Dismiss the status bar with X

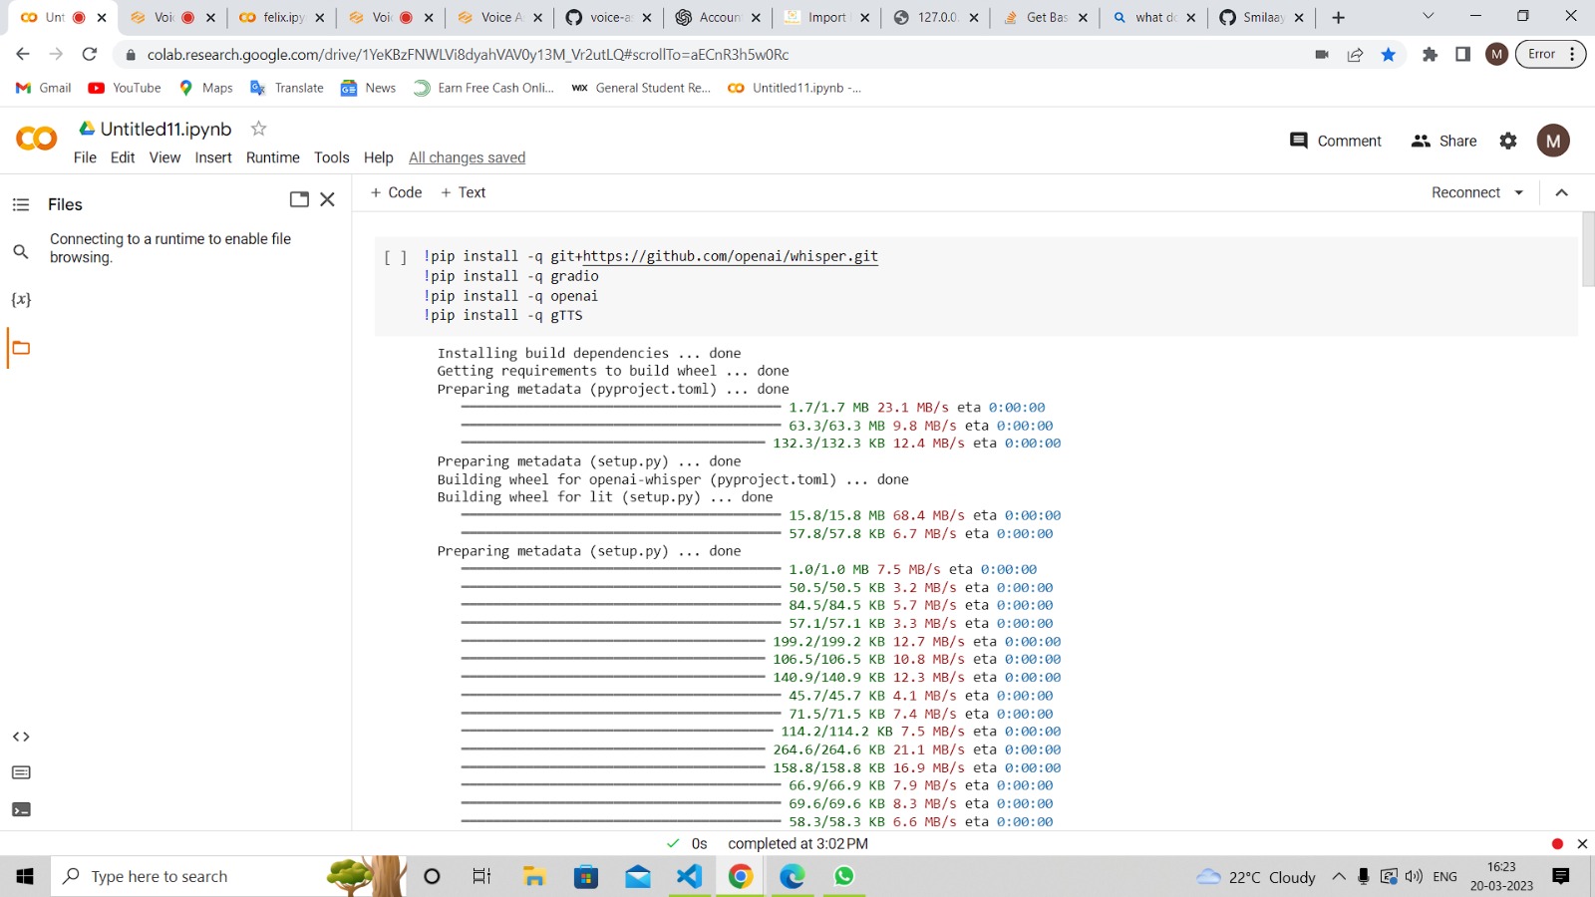click(x=1582, y=844)
